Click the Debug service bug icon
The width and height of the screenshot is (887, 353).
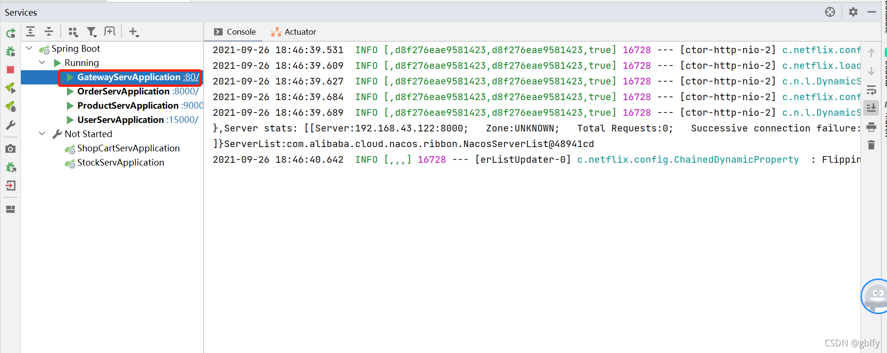pos(10,51)
